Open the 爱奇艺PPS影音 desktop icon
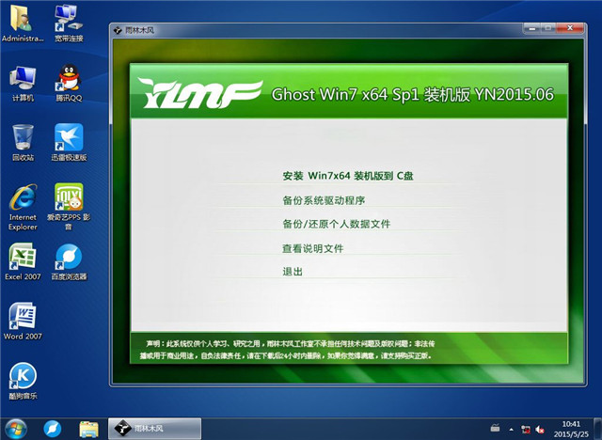This screenshot has width=602, height=440. [68, 198]
